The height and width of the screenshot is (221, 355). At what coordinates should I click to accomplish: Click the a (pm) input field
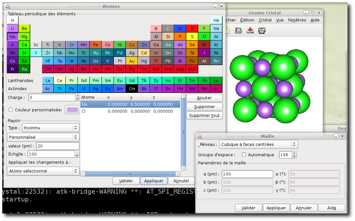pos(247,174)
